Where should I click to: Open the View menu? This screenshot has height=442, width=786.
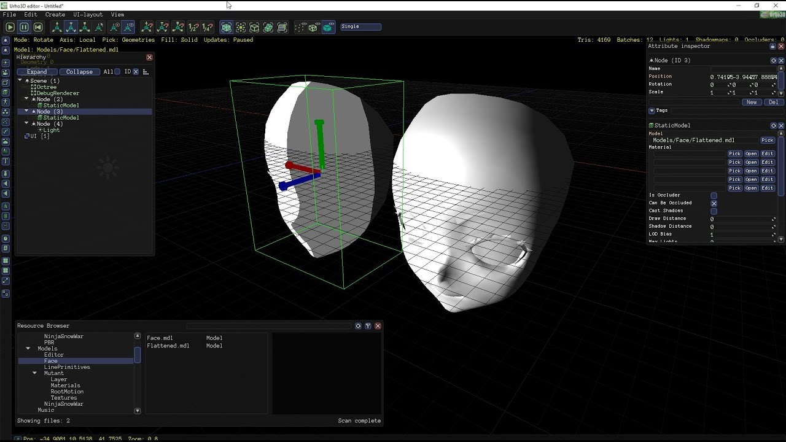pos(117,14)
